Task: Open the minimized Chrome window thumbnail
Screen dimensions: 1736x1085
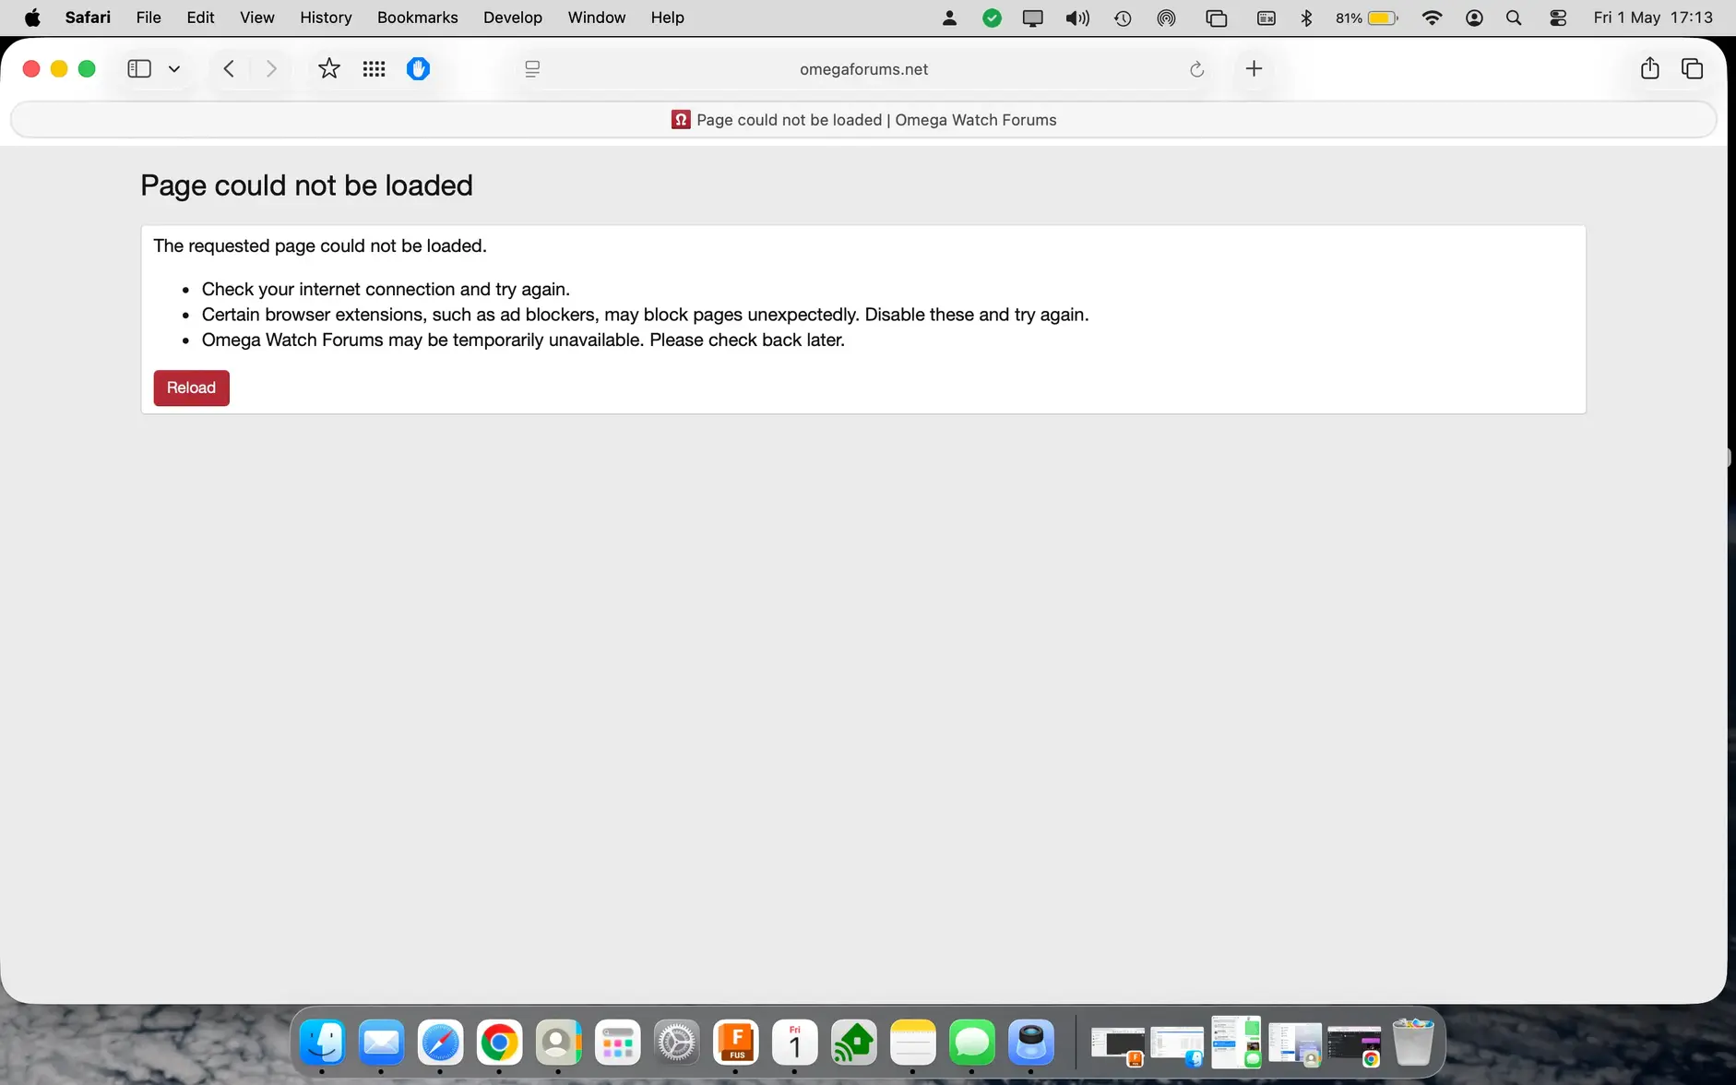Action: click(x=1354, y=1045)
